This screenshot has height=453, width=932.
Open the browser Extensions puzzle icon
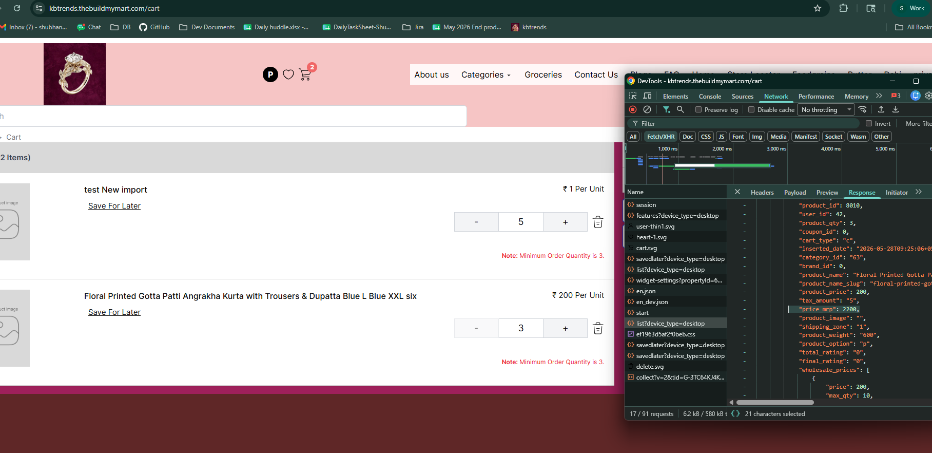click(843, 8)
